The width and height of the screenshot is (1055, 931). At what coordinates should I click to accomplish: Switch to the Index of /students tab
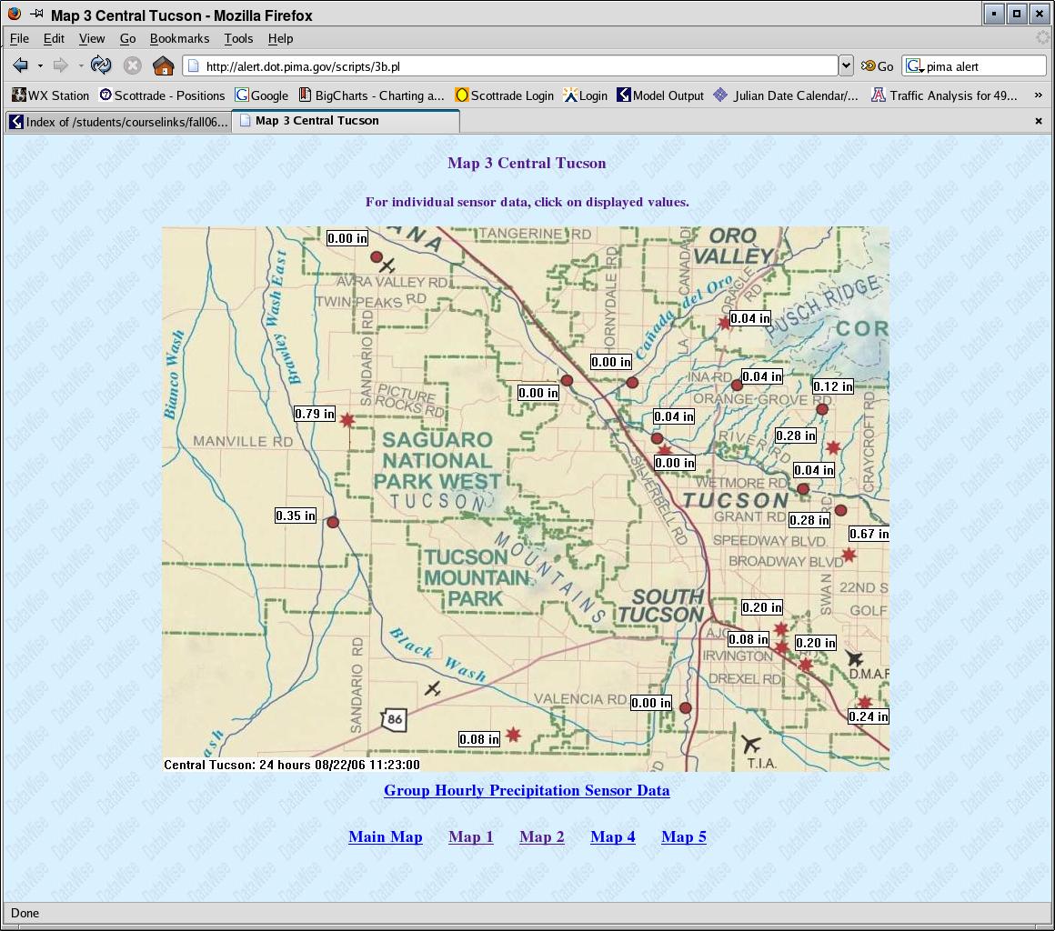(x=118, y=122)
